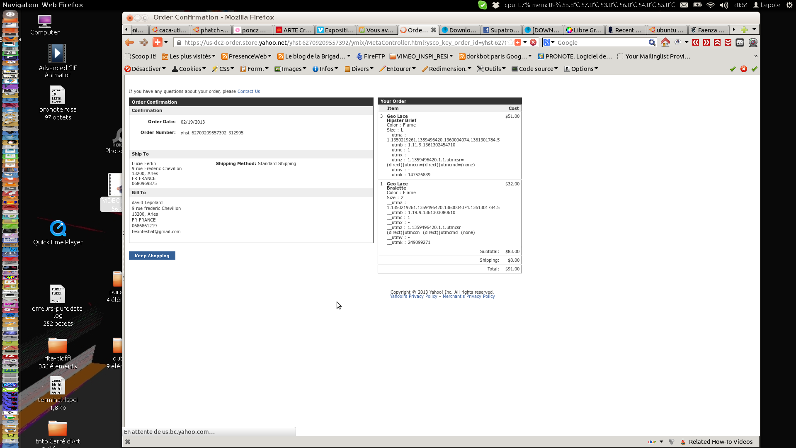Click the search magnifier icon
This screenshot has width=796, height=448.
pyautogui.click(x=652, y=42)
